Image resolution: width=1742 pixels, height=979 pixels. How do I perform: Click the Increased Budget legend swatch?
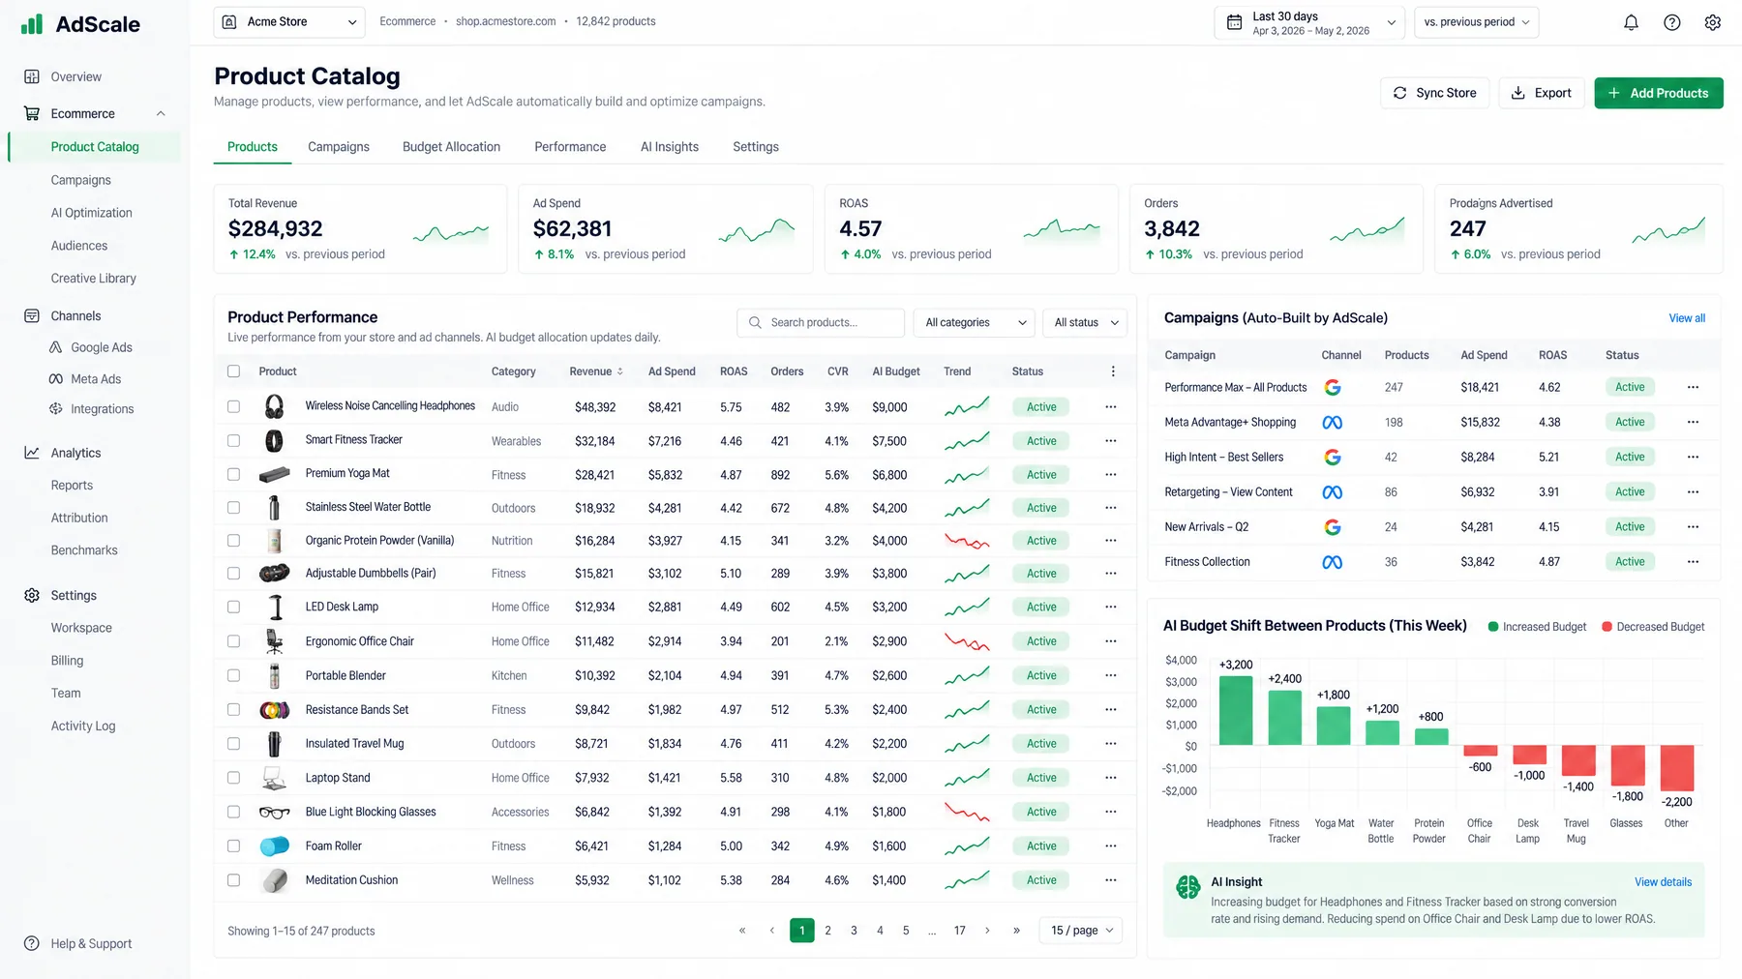(1492, 627)
